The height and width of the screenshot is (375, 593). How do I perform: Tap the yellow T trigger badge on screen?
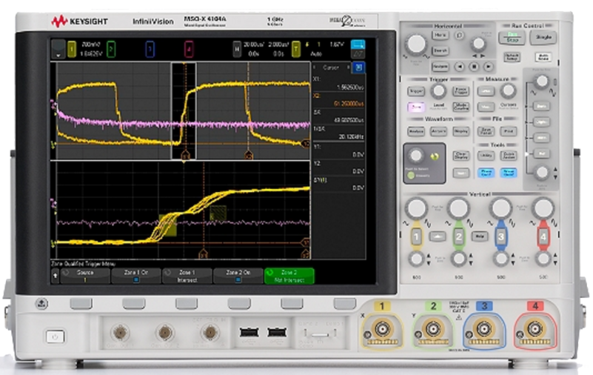pyautogui.click(x=295, y=49)
